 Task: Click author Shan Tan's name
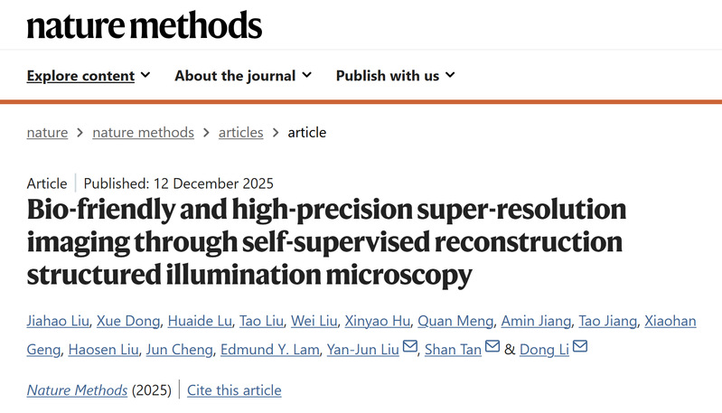[454, 350]
